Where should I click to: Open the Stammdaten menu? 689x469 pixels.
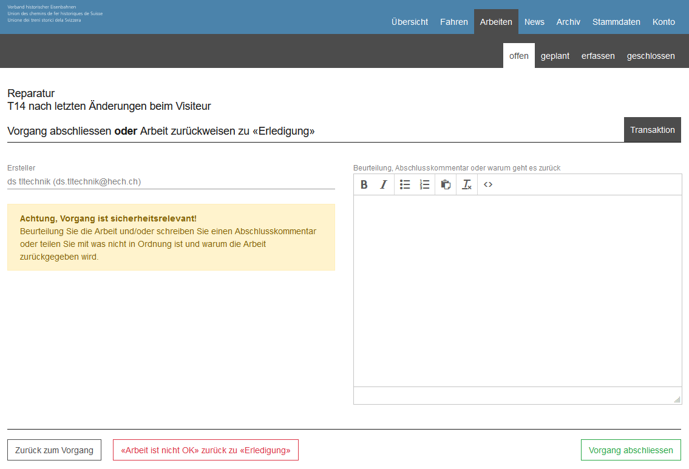(616, 22)
